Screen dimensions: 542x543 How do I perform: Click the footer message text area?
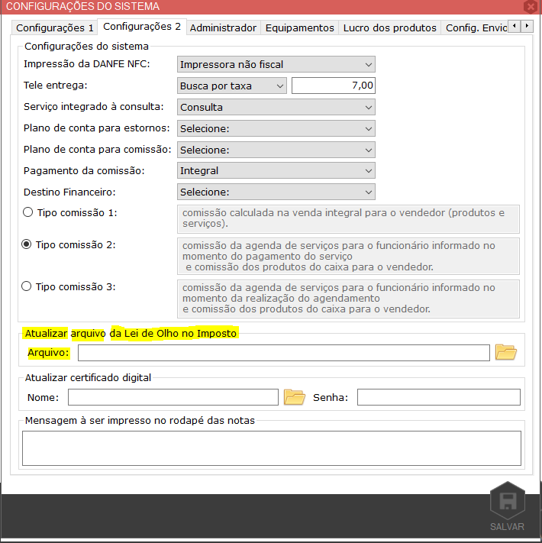click(271, 448)
